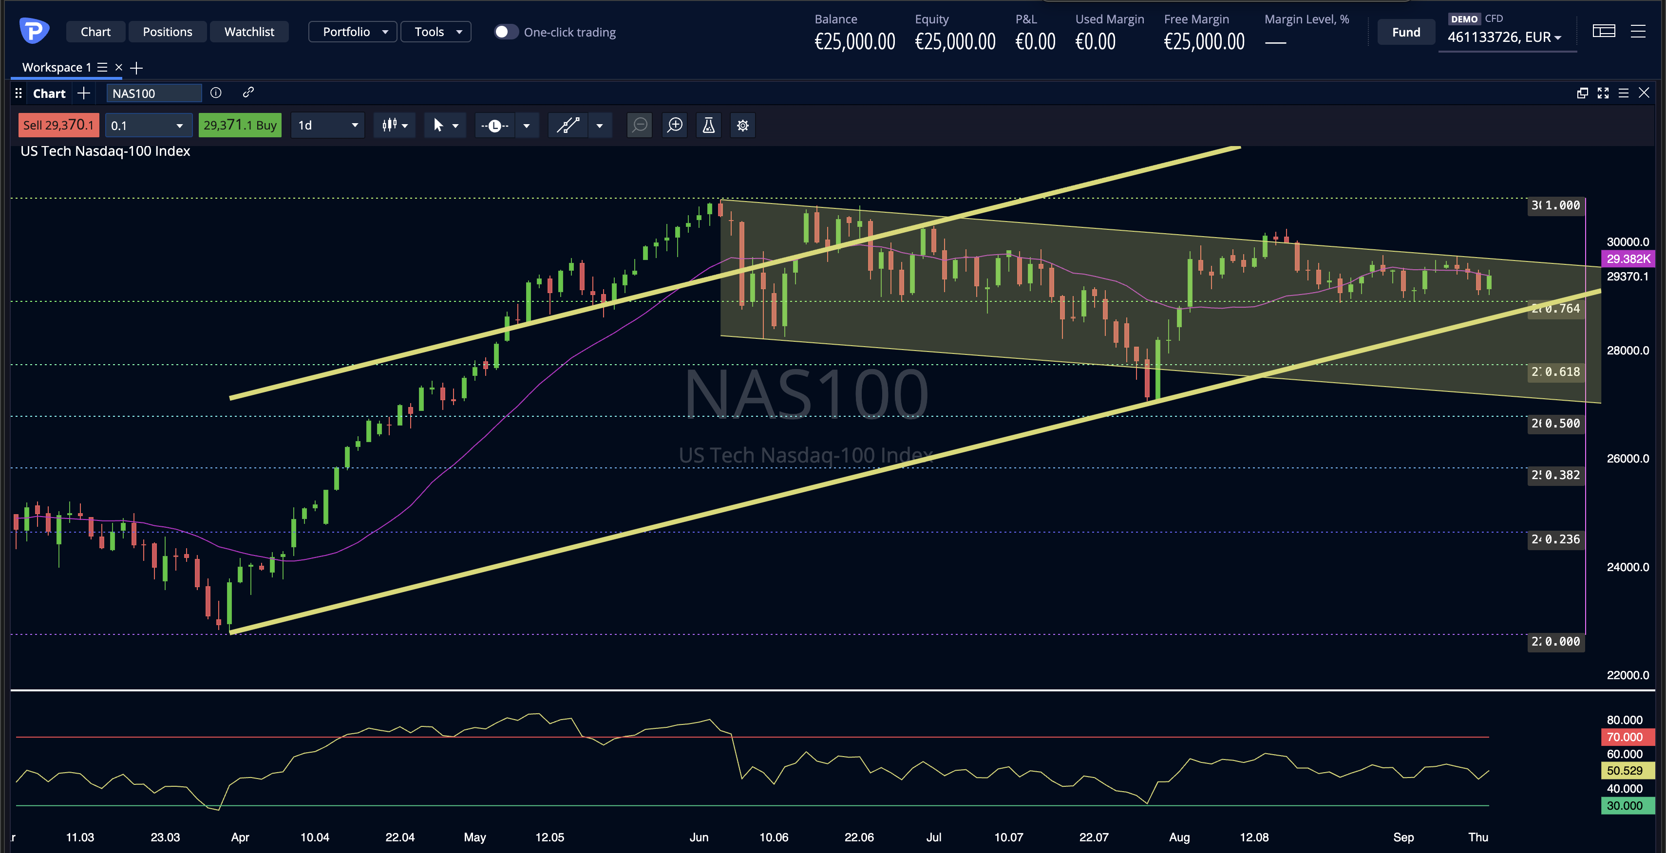
Task: Click the zoom out magnifier
Action: click(x=640, y=125)
